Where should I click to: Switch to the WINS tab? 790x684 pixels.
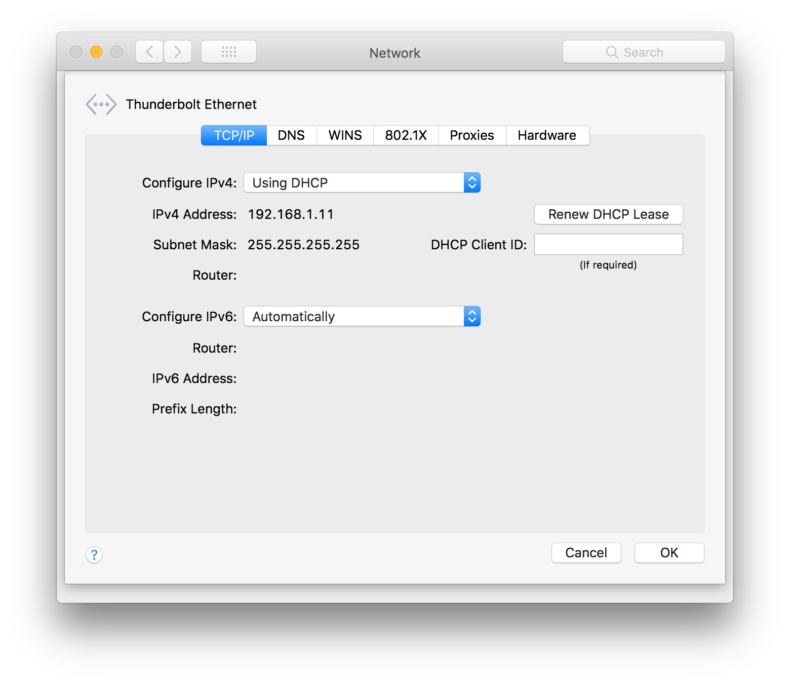pos(345,135)
